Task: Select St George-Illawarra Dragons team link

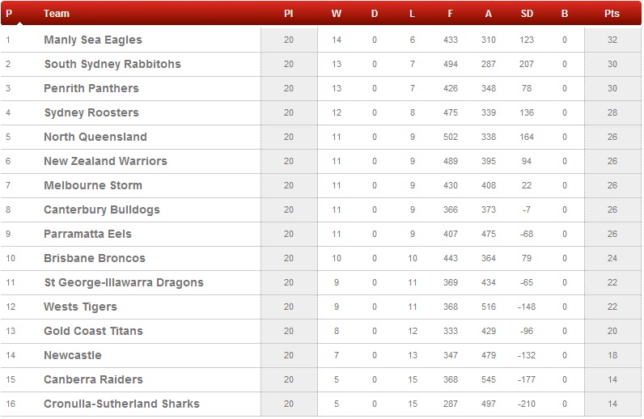Action: pos(124,282)
